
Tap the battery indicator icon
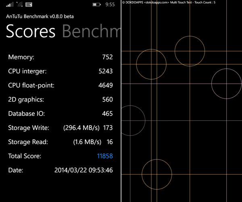(x=97, y=5)
